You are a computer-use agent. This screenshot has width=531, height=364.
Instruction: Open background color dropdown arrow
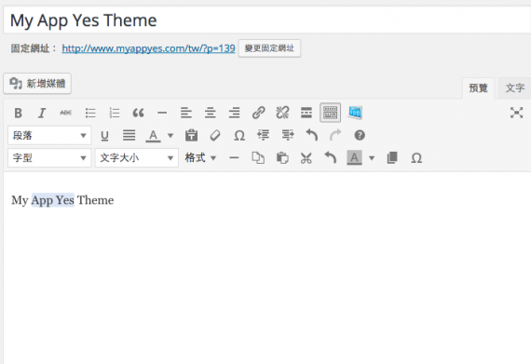[x=372, y=158]
